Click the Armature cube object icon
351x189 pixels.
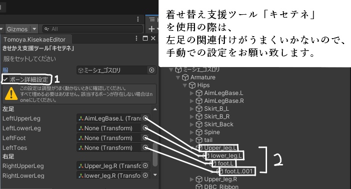point(186,77)
